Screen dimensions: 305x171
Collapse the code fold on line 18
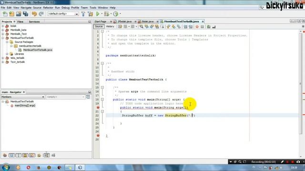pyautogui.click(x=102, y=99)
